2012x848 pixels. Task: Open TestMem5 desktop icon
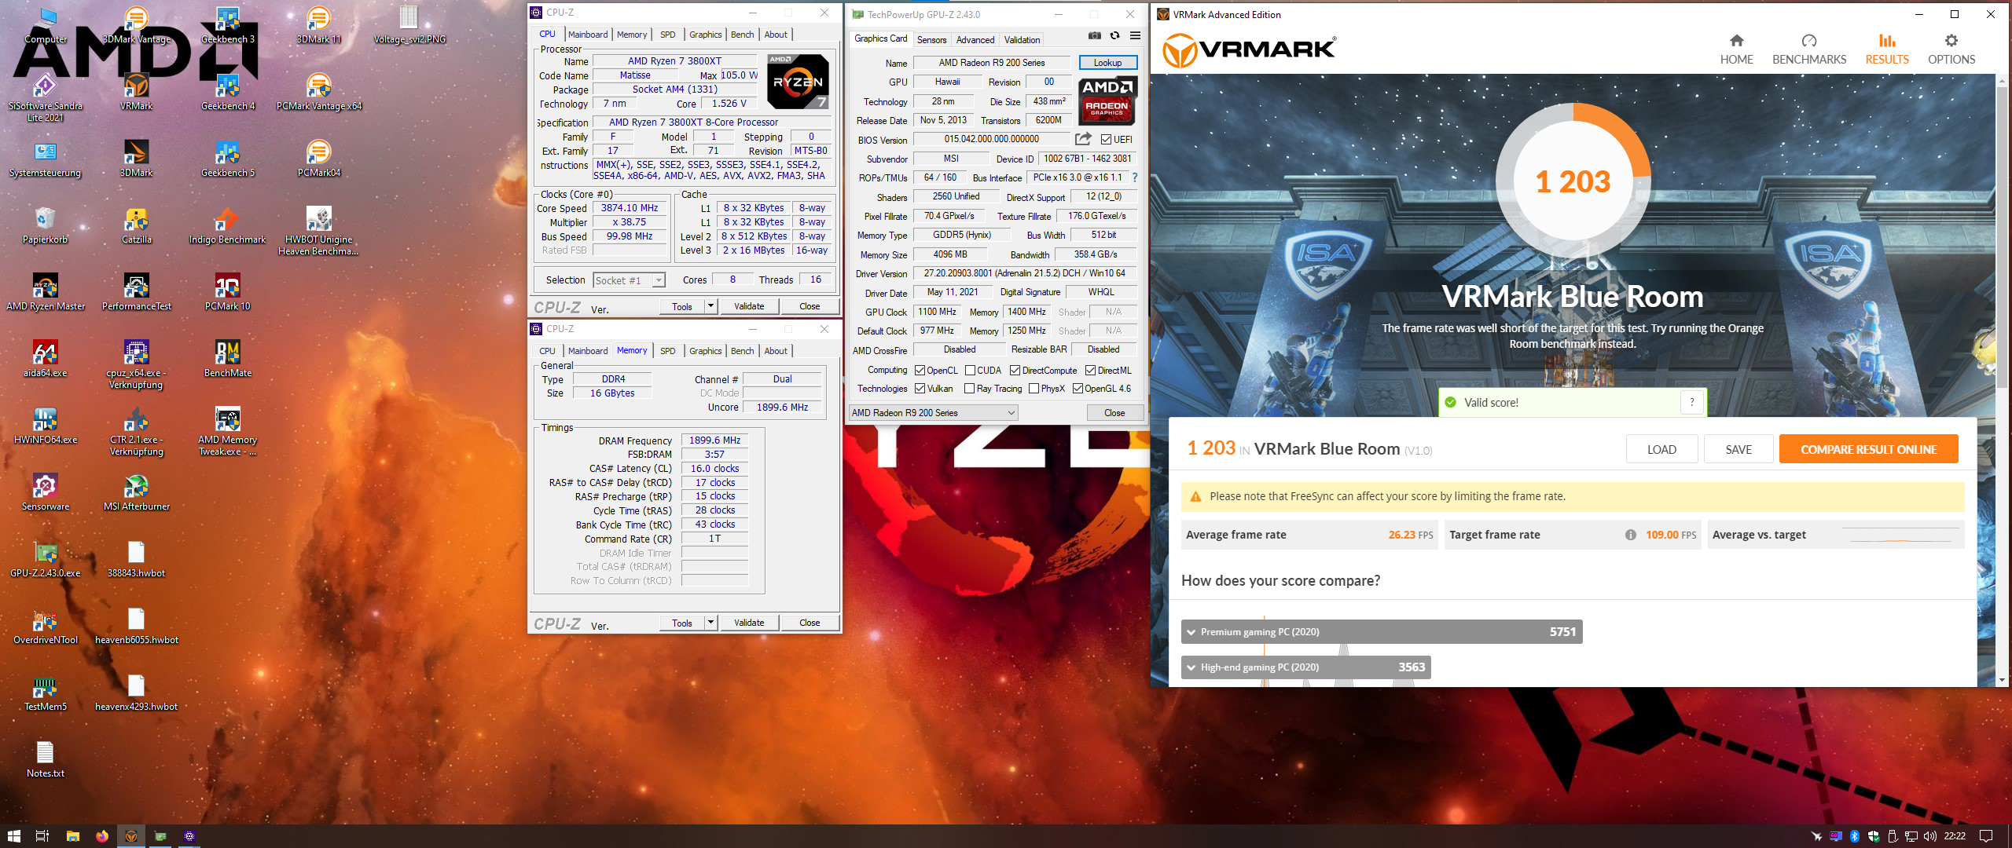46,693
